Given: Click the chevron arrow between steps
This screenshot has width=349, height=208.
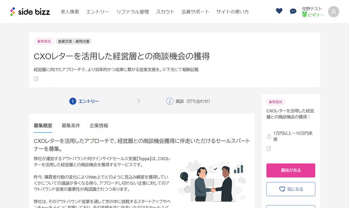Looking at the screenshot, I should 139,101.
